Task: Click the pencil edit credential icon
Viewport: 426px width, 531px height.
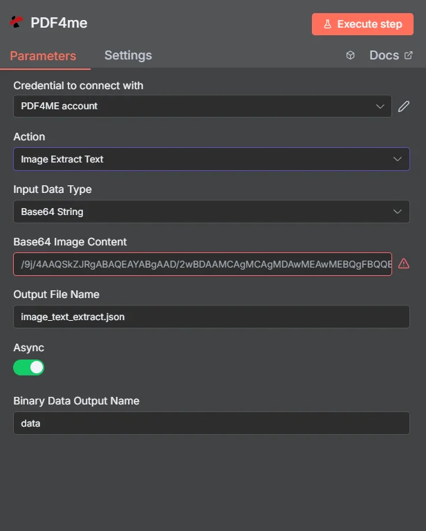Action: click(404, 106)
